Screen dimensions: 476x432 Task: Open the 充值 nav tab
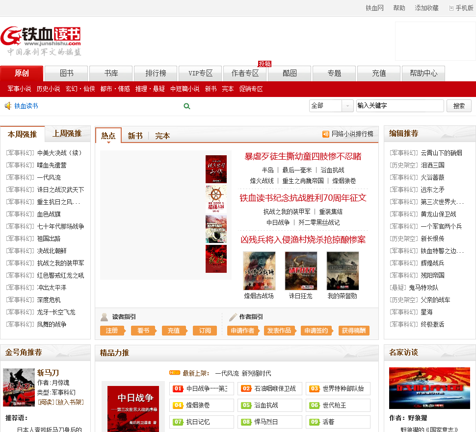pyautogui.click(x=379, y=73)
